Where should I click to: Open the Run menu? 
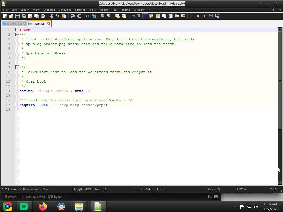tap(114, 10)
